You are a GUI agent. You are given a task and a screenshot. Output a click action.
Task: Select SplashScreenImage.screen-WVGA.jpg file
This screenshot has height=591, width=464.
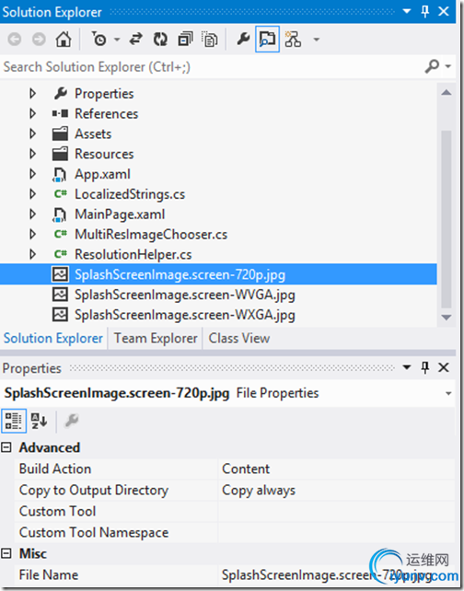coord(185,295)
